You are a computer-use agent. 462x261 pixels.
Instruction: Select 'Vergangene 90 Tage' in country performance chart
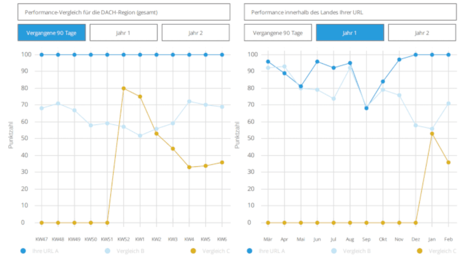pos(278,33)
